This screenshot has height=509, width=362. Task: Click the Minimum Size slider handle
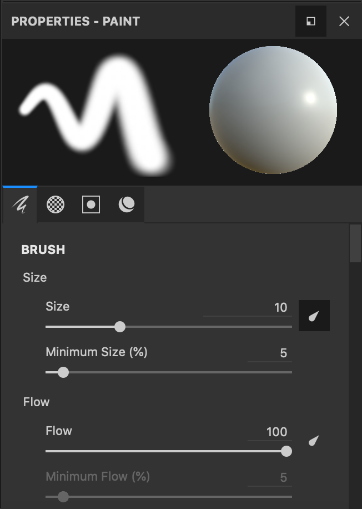point(63,372)
